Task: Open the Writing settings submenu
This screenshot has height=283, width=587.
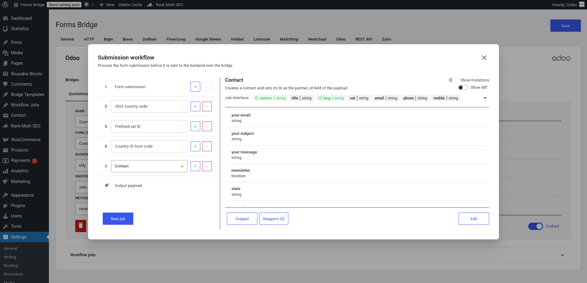Action: tap(10, 257)
